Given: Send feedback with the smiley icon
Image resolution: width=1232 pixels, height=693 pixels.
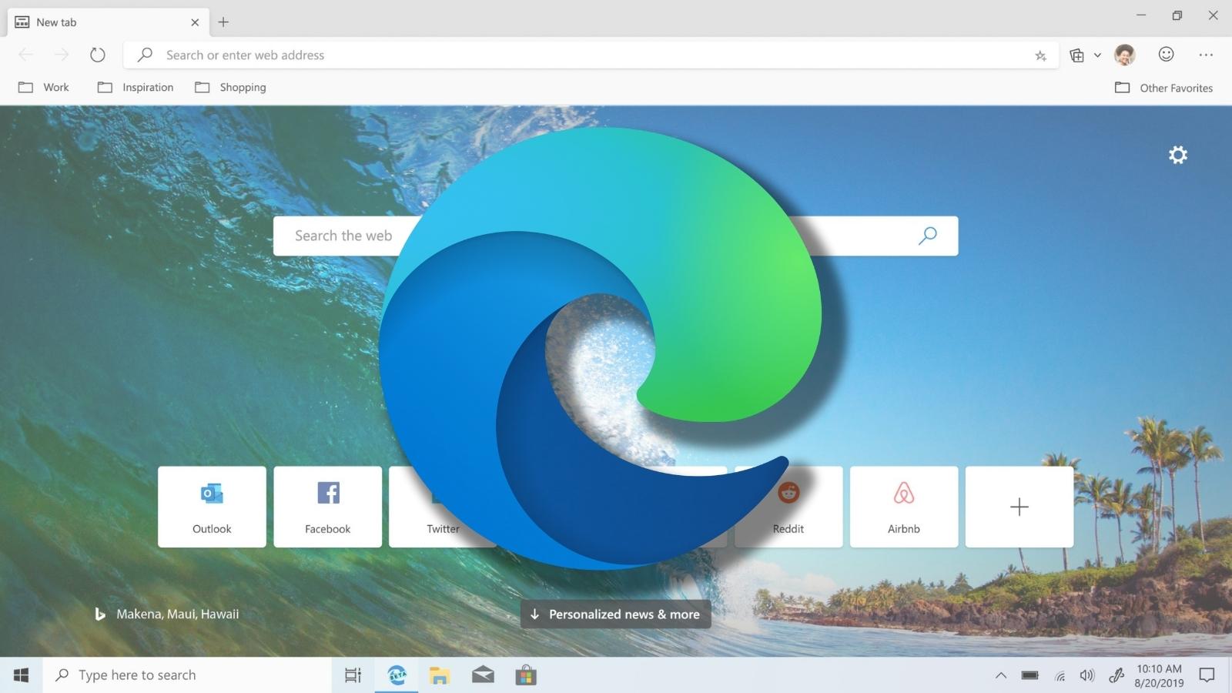Looking at the screenshot, I should pyautogui.click(x=1166, y=55).
